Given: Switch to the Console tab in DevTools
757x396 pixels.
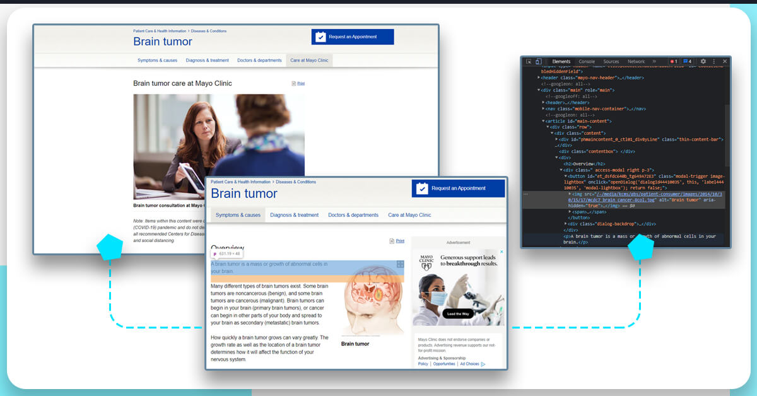Looking at the screenshot, I should pos(587,61).
